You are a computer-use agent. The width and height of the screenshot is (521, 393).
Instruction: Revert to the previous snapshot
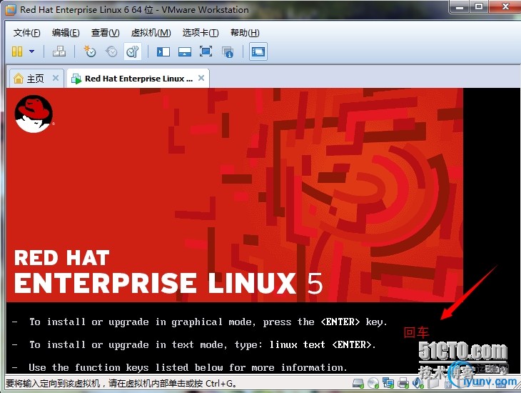coord(111,51)
